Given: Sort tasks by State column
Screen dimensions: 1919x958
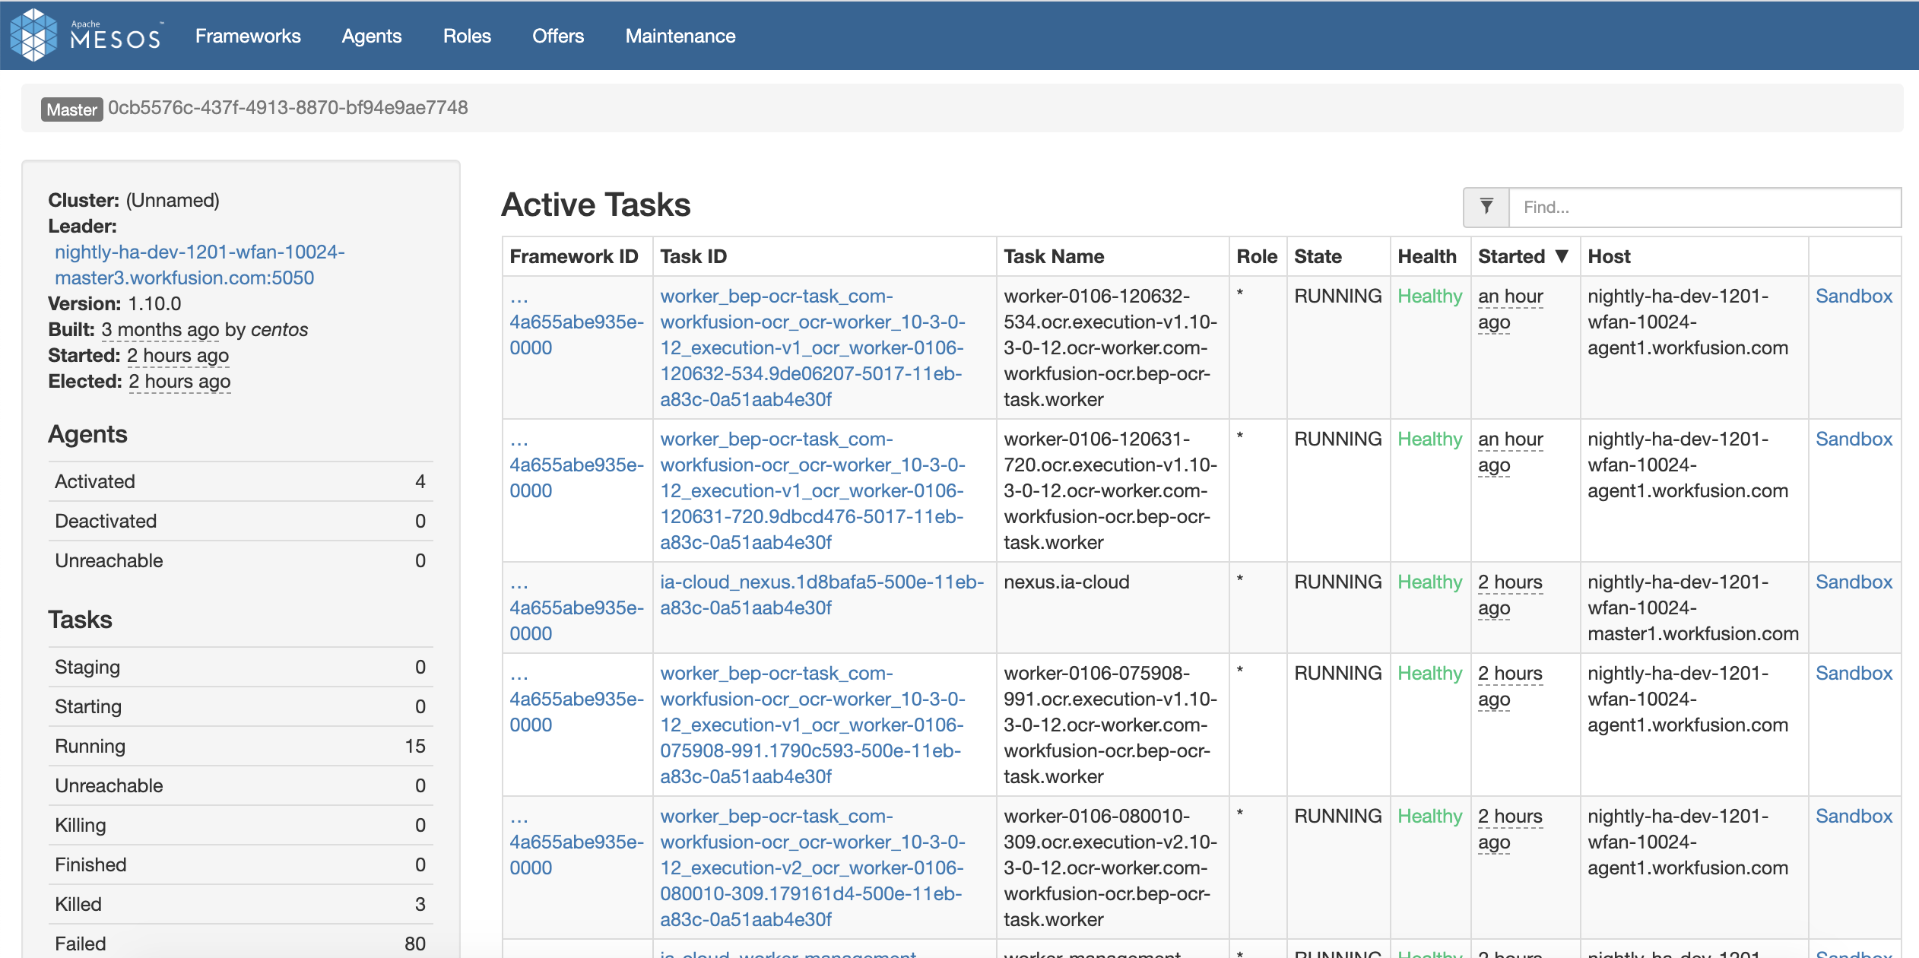Looking at the screenshot, I should (x=1318, y=256).
